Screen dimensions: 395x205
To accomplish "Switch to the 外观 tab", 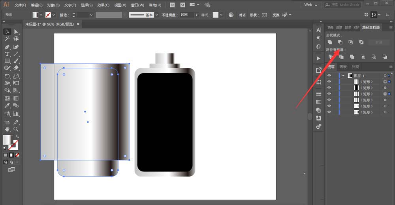I will 355,67.
